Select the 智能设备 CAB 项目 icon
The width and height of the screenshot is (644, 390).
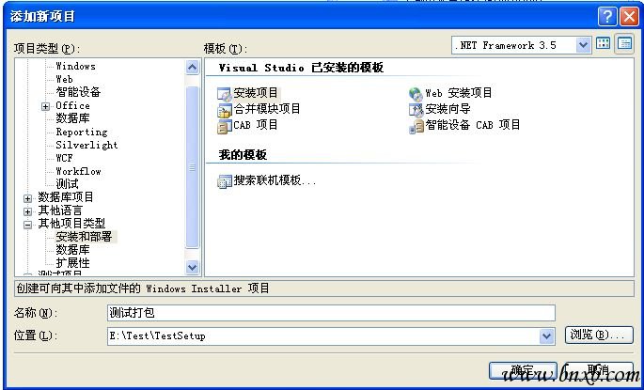416,126
